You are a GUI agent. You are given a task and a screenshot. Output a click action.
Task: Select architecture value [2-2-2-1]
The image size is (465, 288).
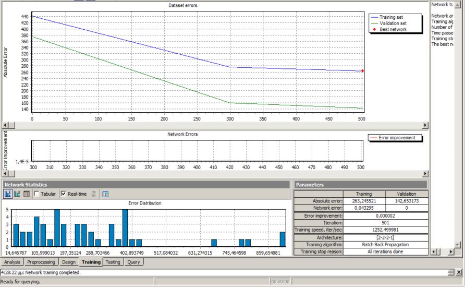385,237
